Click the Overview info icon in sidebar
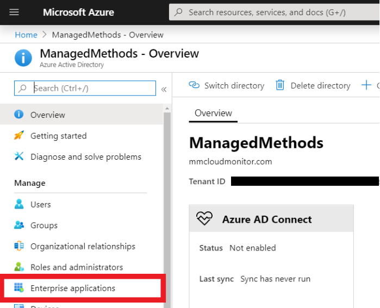380x308 pixels. [x=19, y=115]
